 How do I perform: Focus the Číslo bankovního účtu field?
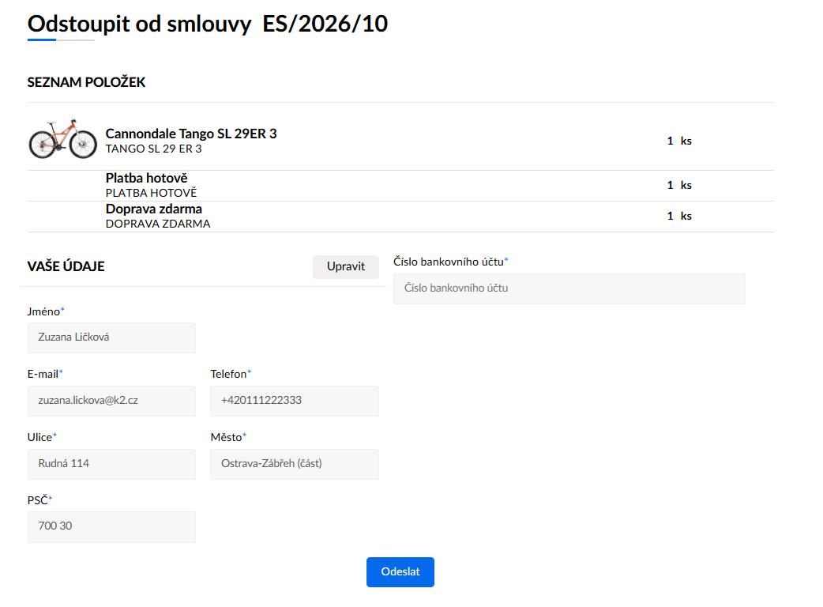click(569, 288)
